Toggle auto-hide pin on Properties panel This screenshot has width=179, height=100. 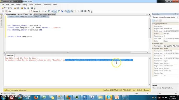(x=175, y=14)
